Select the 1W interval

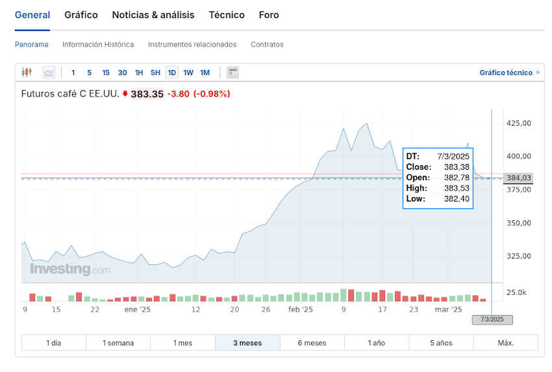click(x=188, y=73)
